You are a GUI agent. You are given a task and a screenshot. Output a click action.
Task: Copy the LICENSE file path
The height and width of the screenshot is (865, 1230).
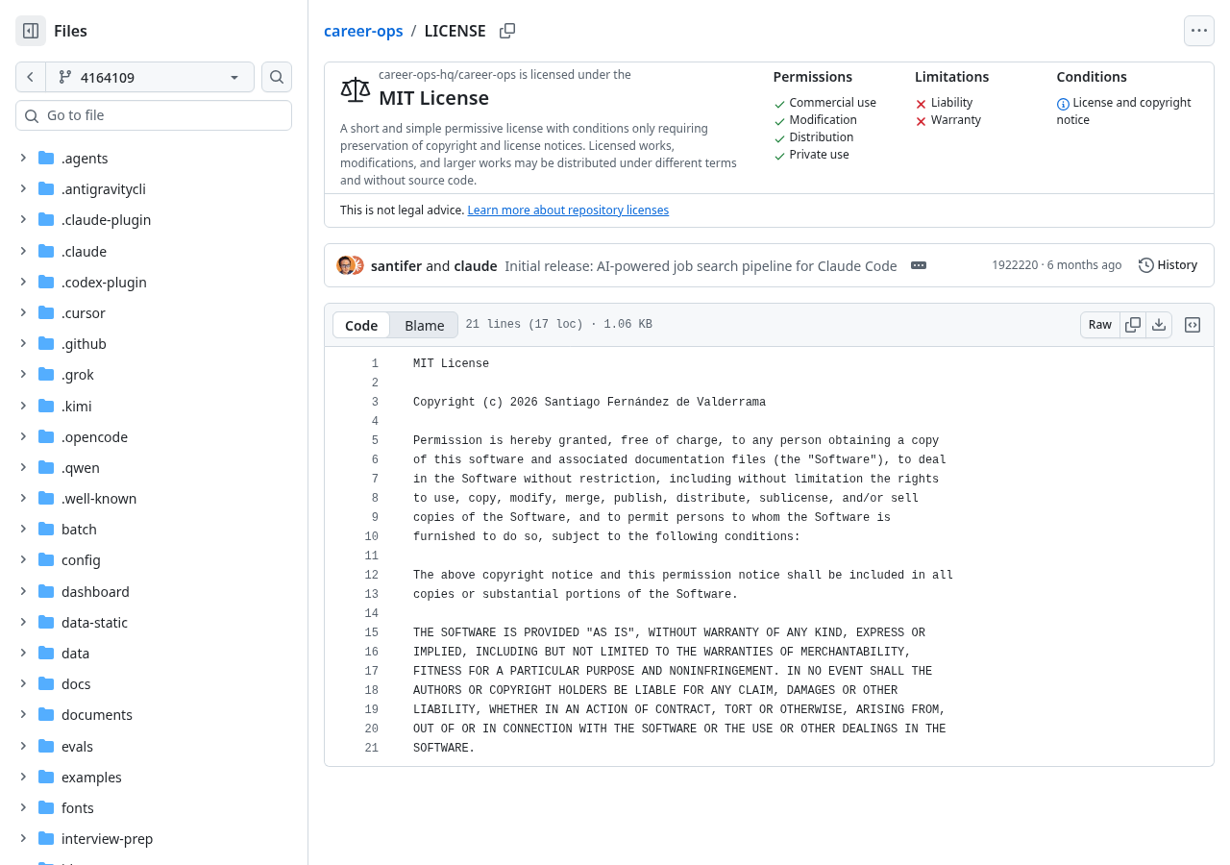[x=507, y=31]
